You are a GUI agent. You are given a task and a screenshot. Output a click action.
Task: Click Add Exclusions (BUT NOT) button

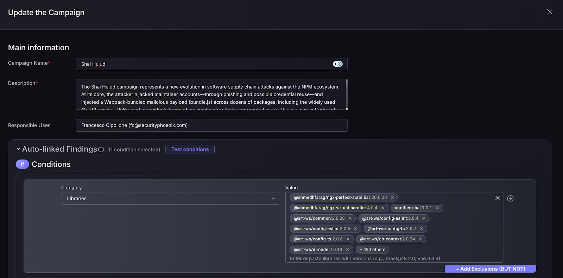point(490,269)
